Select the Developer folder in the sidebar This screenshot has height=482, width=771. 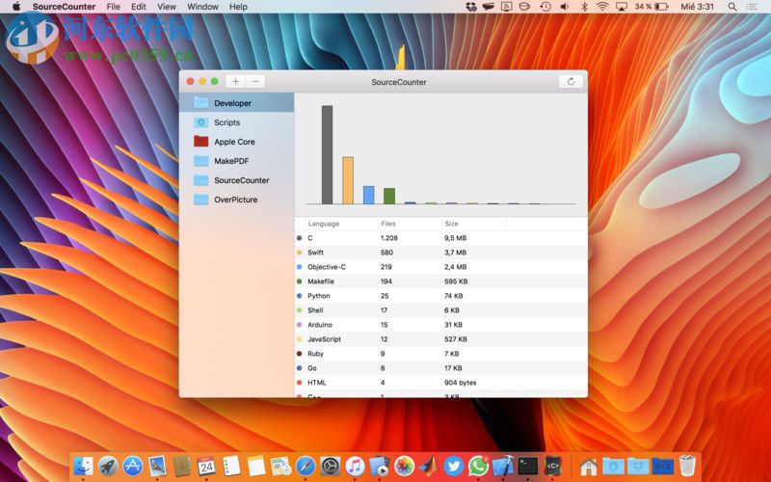click(236, 103)
